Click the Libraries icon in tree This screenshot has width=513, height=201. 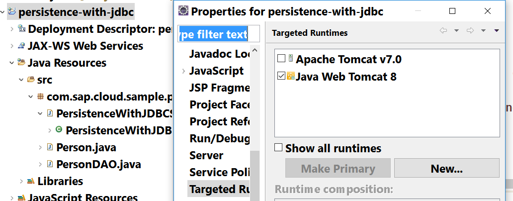pyautogui.click(x=31, y=181)
